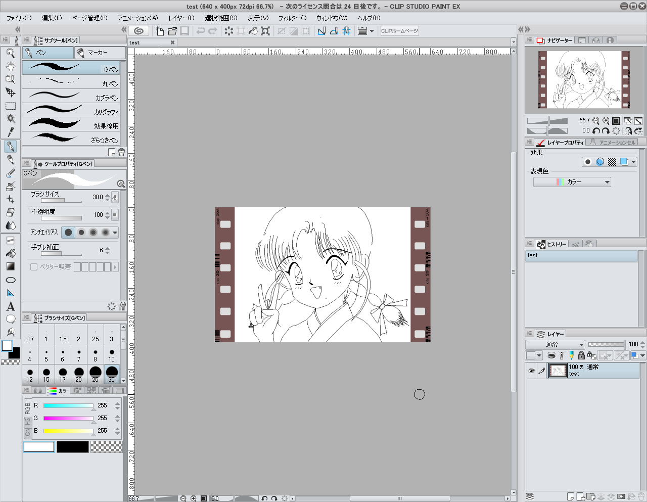647x502 pixels.
Task: Select the Zoom magnifier tool
Action: (10, 53)
